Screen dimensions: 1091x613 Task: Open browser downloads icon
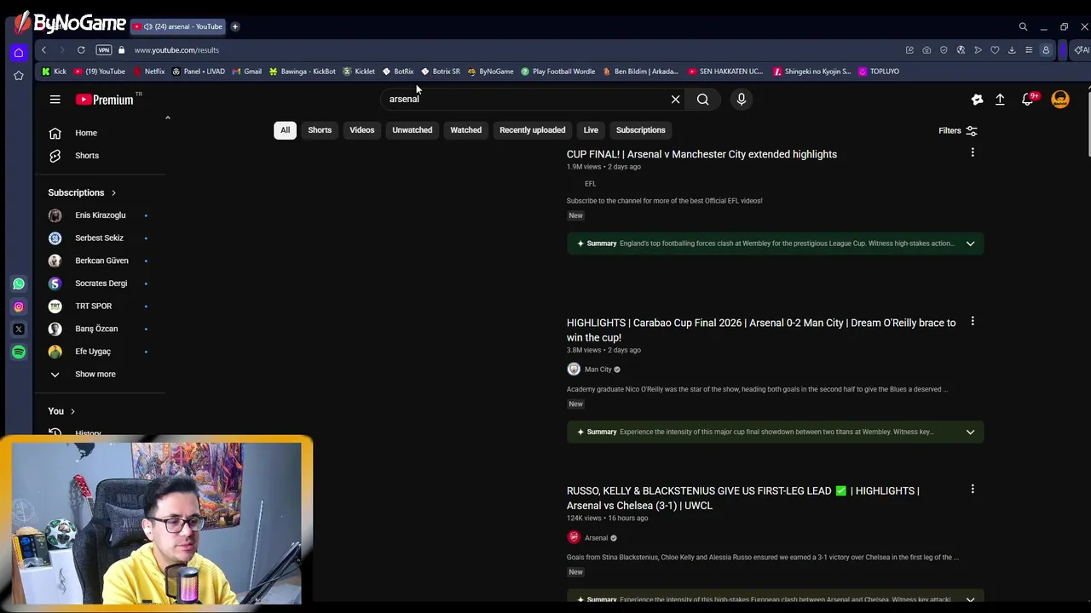click(1012, 50)
